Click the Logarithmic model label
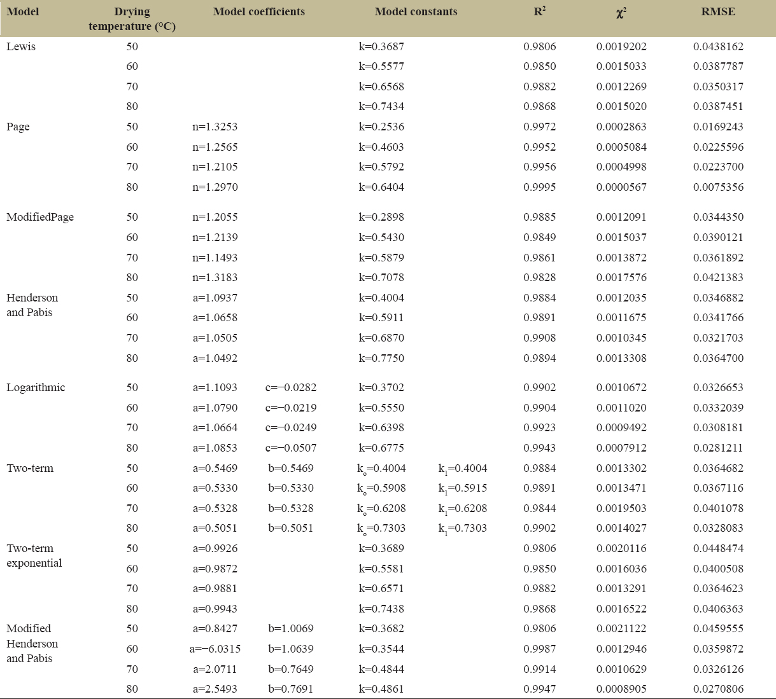The width and height of the screenshot is (776, 699). pyautogui.click(x=36, y=387)
